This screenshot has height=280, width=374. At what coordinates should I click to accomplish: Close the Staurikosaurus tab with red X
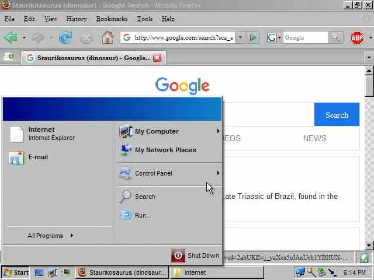157,58
